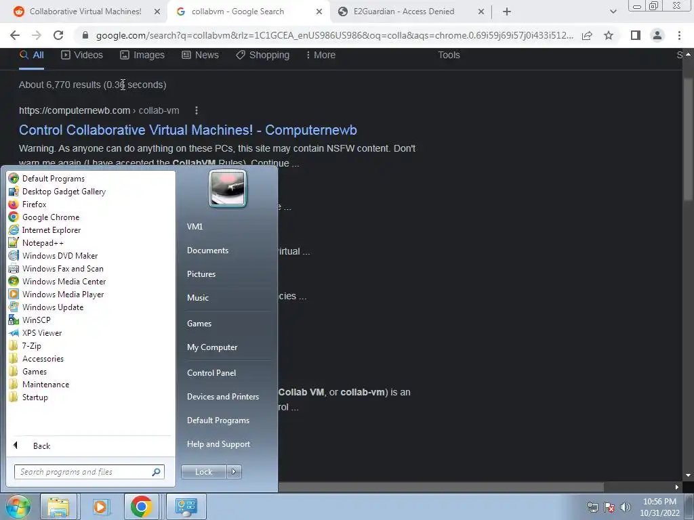Open Devices and Printers

click(x=222, y=397)
